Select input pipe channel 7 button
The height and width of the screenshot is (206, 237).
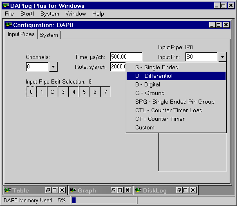(105, 92)
